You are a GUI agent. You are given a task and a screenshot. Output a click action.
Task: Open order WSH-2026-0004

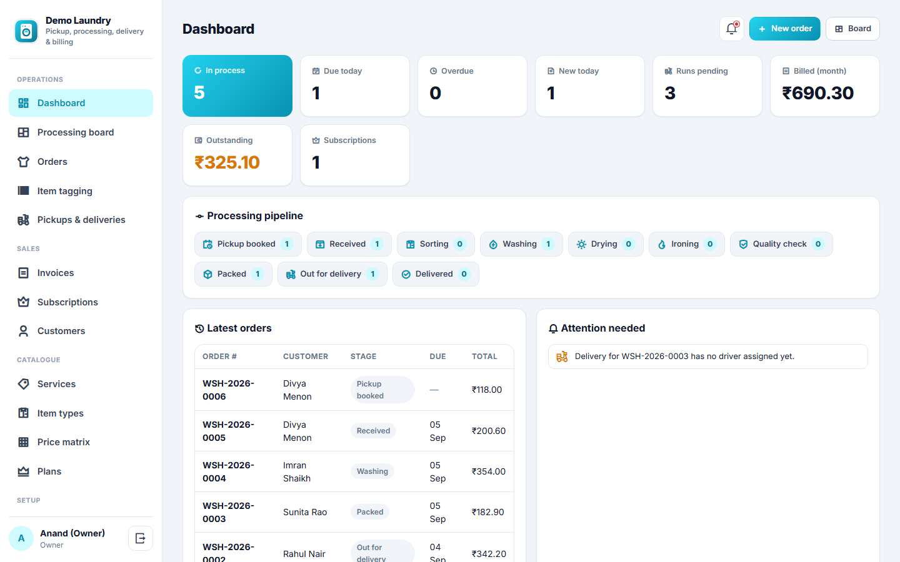point(229,471)
